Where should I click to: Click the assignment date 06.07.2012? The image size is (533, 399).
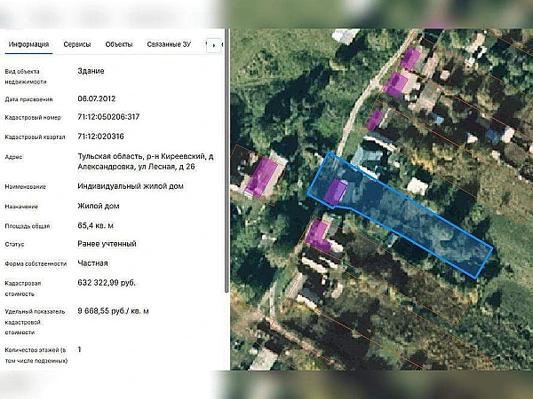point(97,98)
